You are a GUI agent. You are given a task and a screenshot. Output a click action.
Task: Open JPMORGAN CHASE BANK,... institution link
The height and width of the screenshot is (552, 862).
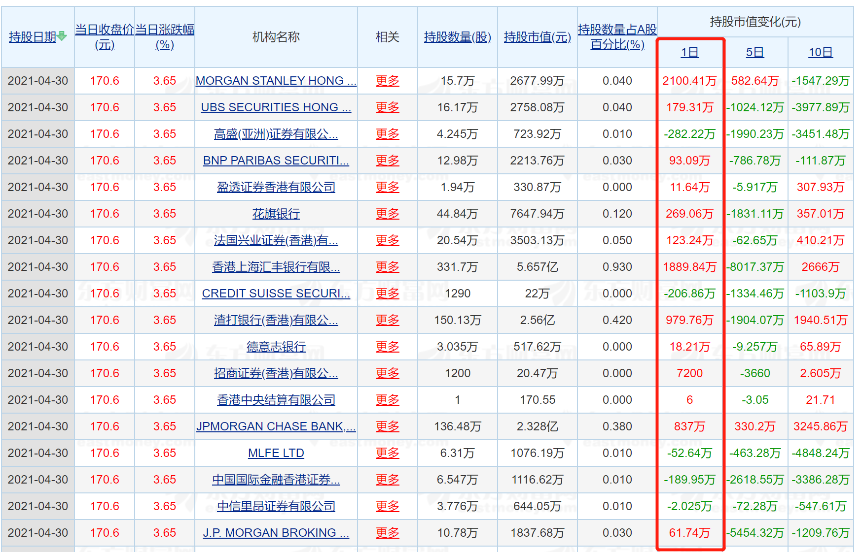[x=276, y=426]
